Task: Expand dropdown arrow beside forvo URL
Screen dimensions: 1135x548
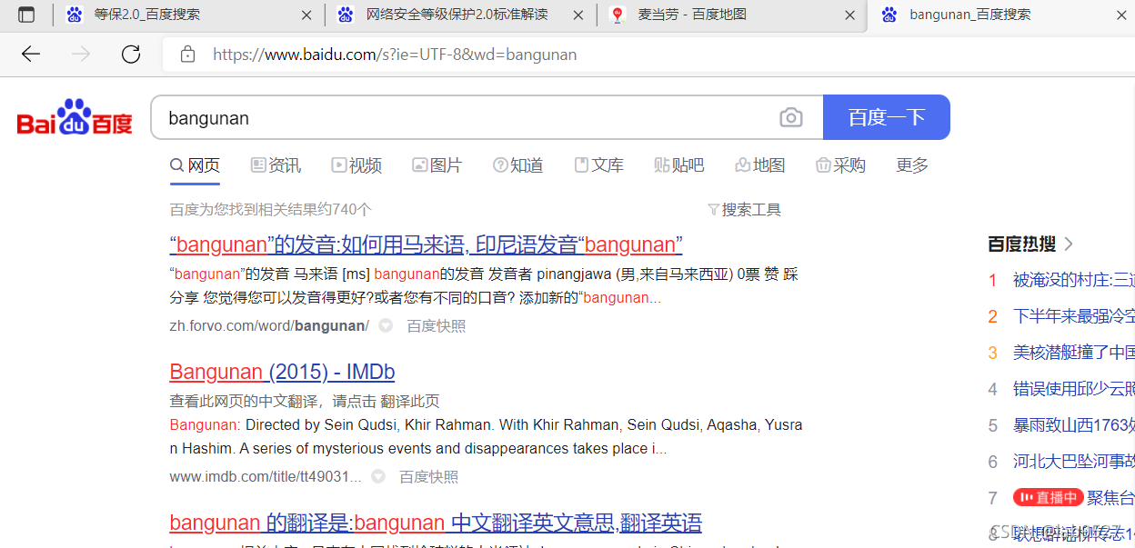Action: coord(386,325)
